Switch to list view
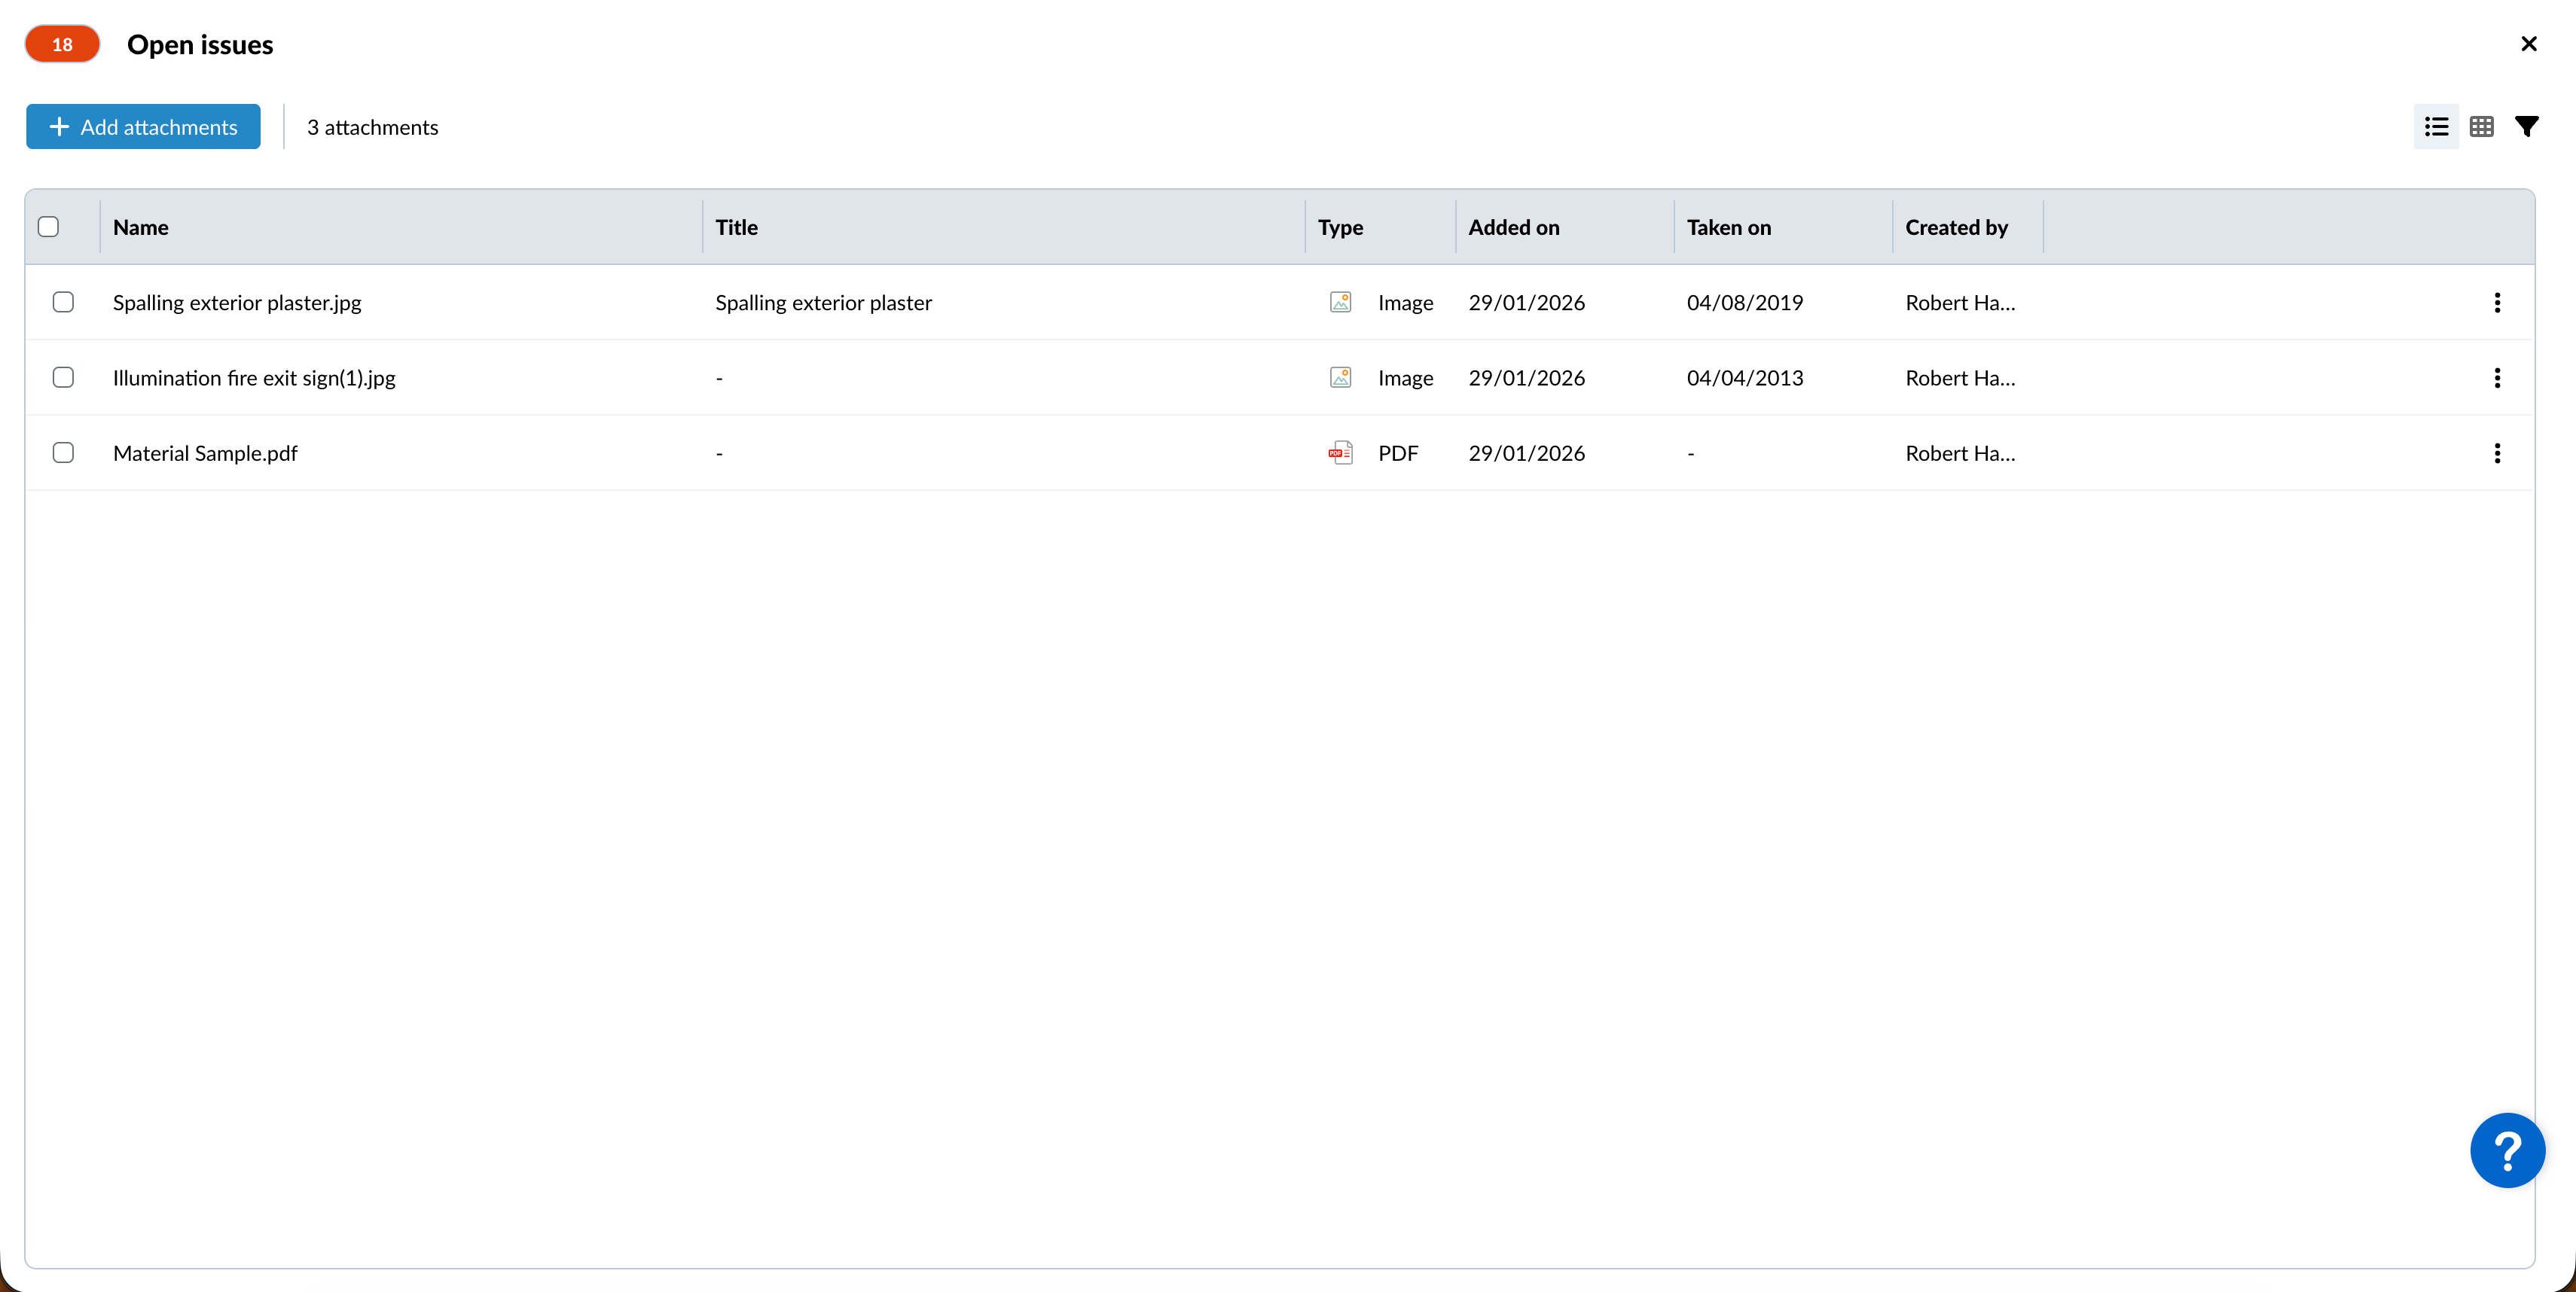The image size is (2576, 1292). click(x=2436, y=127)
